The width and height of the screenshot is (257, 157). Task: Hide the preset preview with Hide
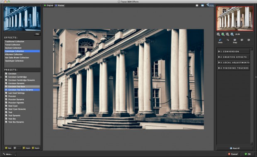tap(37, 34)
